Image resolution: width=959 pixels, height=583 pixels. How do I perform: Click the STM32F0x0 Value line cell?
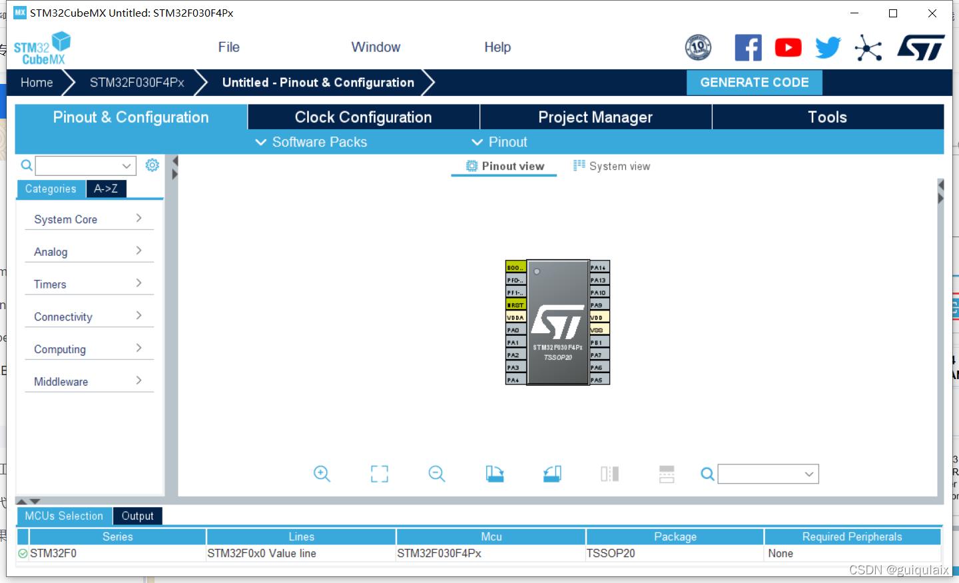pyautogui.click(x=301, y=554)
